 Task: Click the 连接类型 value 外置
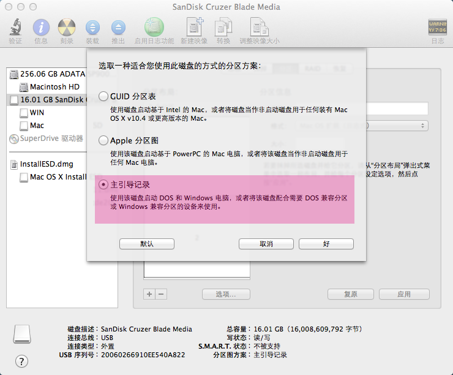pyautogui.click(x=108, y=346)
